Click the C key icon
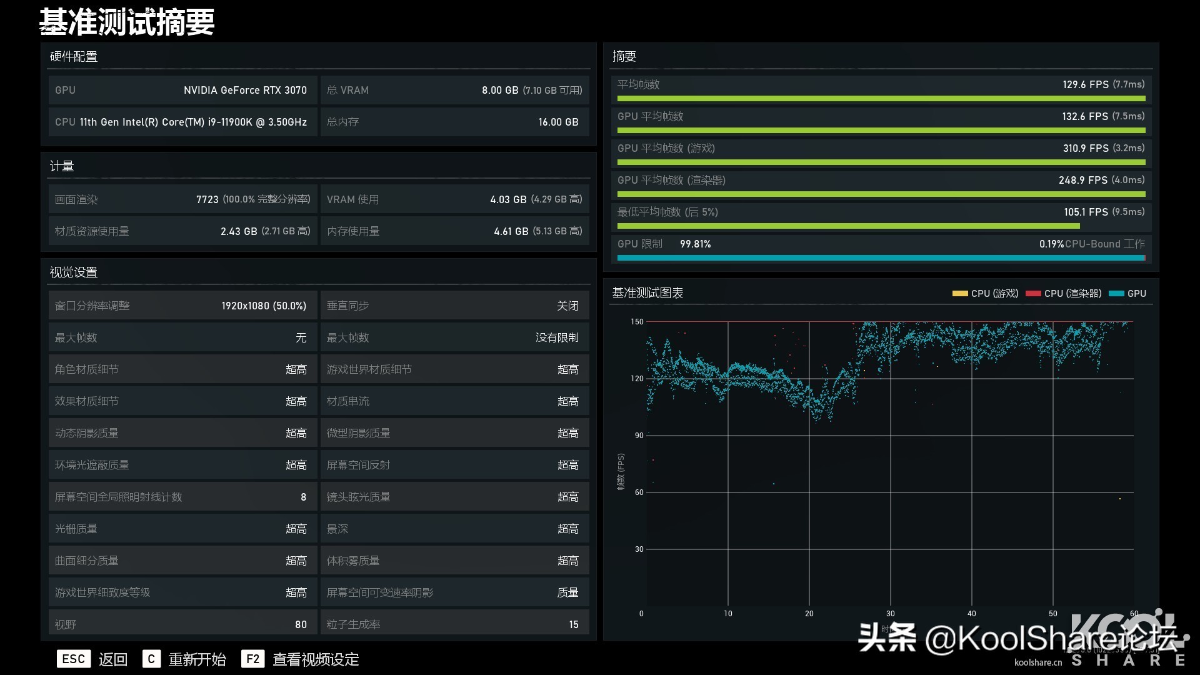 point(151,659)
